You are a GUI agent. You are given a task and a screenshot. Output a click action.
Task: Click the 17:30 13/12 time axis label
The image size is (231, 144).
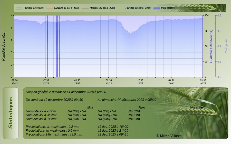click(x=140, y=82)
